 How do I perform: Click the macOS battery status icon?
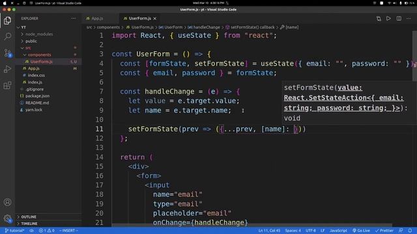coord(407,3)
